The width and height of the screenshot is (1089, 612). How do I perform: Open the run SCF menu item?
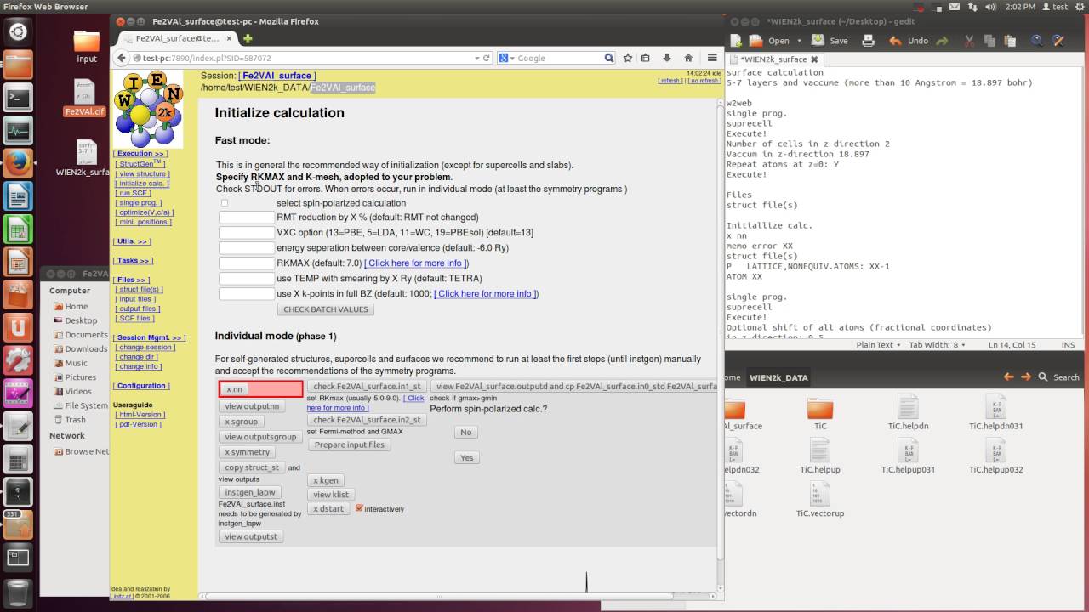(x=133, y=193)
